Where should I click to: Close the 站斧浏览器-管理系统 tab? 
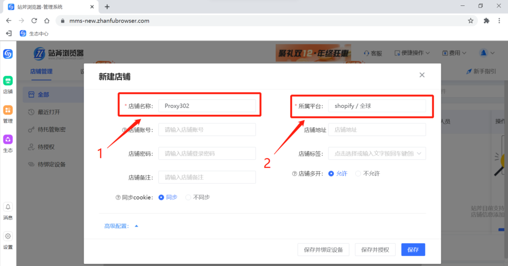click(x=92, y=6)
